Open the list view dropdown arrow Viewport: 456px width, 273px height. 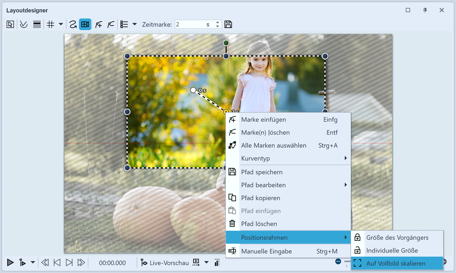134,25
